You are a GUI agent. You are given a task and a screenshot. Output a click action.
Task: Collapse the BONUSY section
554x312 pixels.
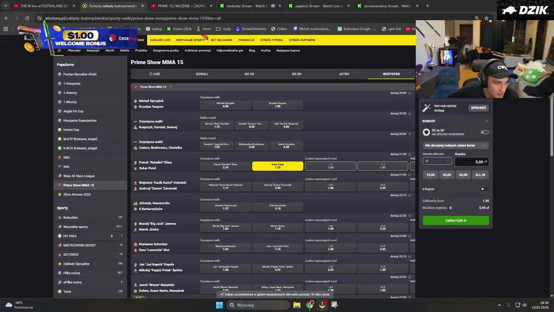point(486,121)
